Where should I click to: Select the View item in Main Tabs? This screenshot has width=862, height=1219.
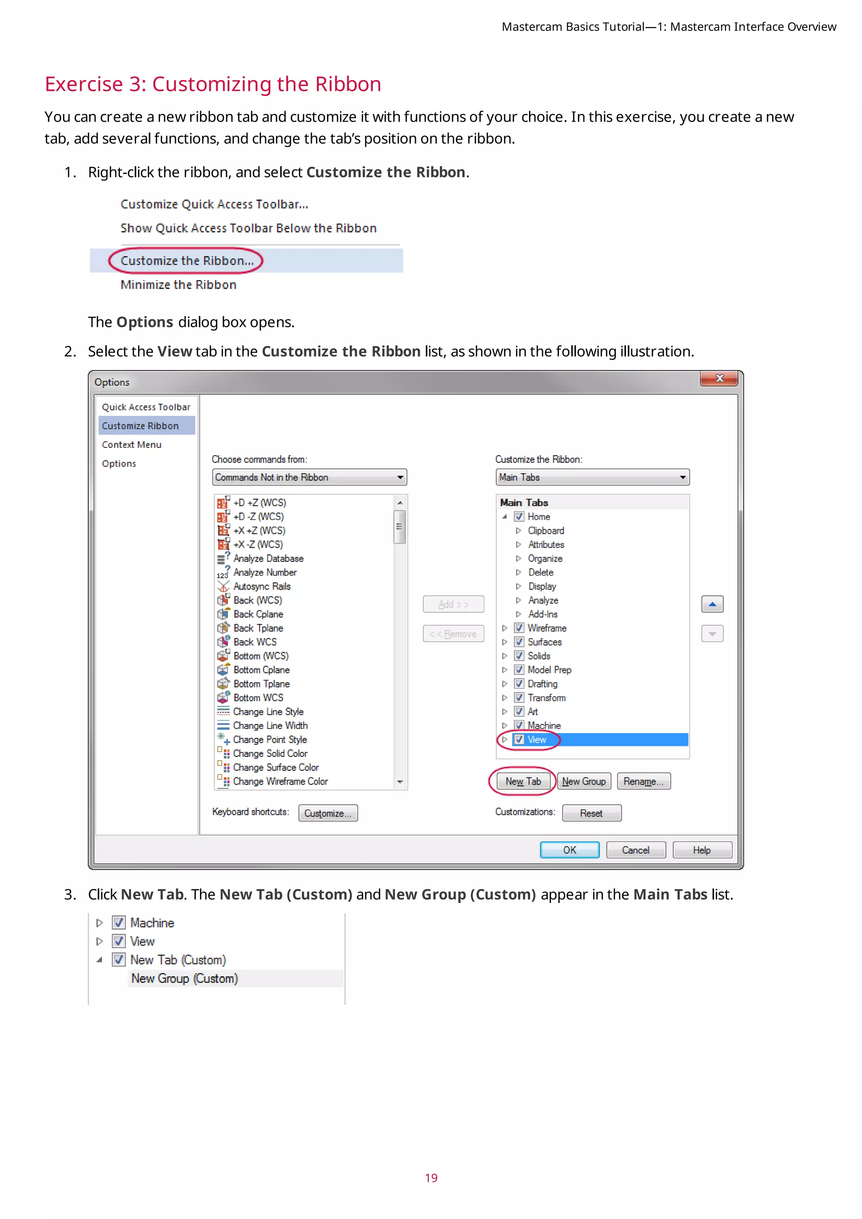click(x=537, y=740)
